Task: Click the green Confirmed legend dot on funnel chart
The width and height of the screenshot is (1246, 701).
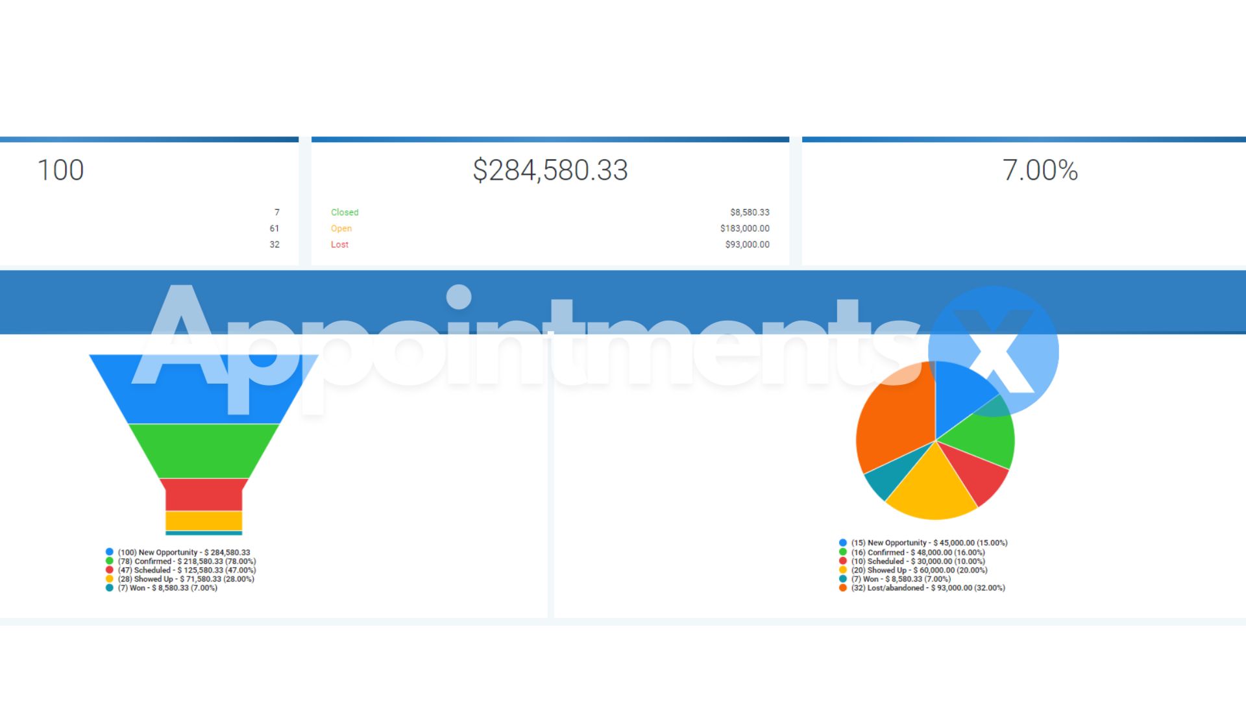Action: 108,560
